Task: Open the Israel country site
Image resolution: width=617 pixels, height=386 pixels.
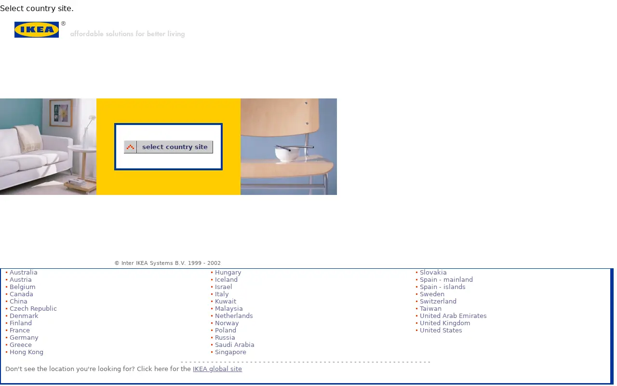Action: (x=224, y=287)
